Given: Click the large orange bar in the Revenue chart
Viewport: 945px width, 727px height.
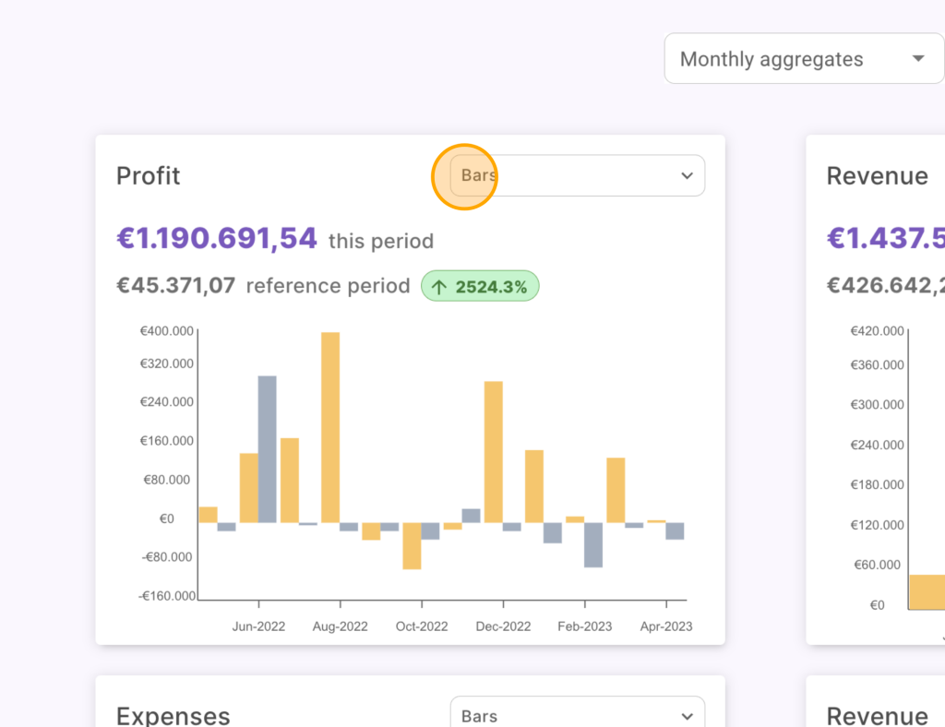Looking at the screenshot, I should (927, 591).
